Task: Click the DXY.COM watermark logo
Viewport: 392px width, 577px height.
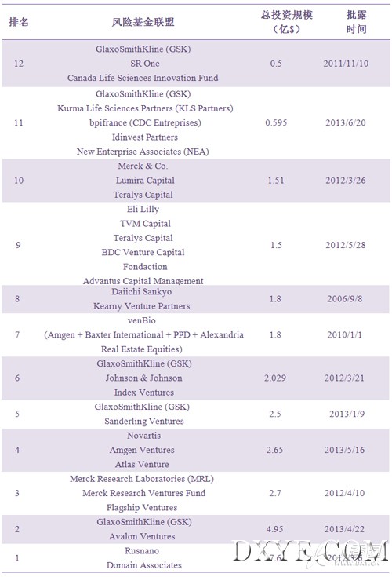Action: 310,553
